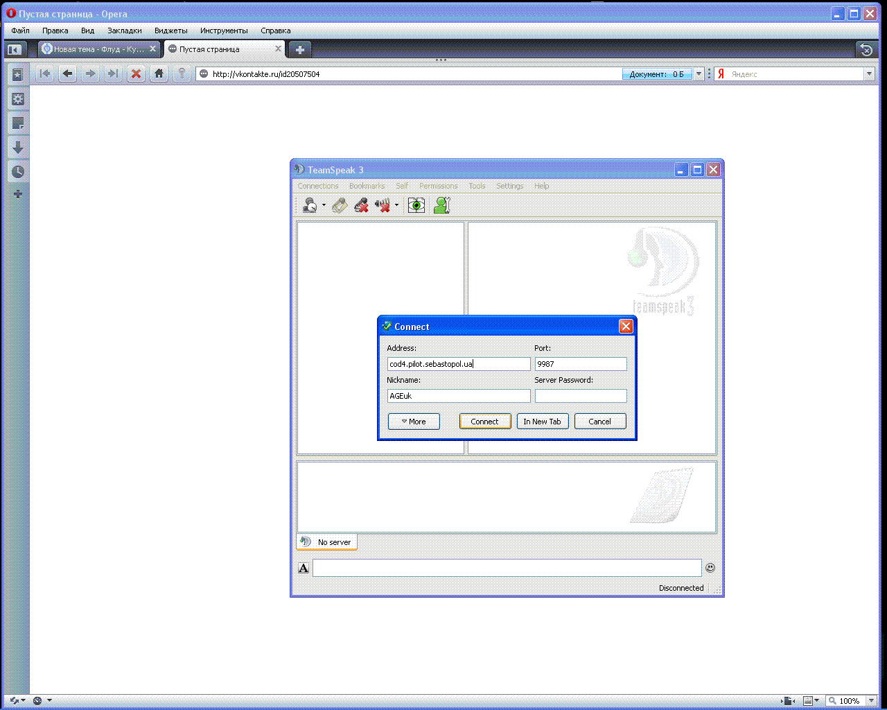Click the TeamSpeak away status toolbar icon

tap(310, 205)
